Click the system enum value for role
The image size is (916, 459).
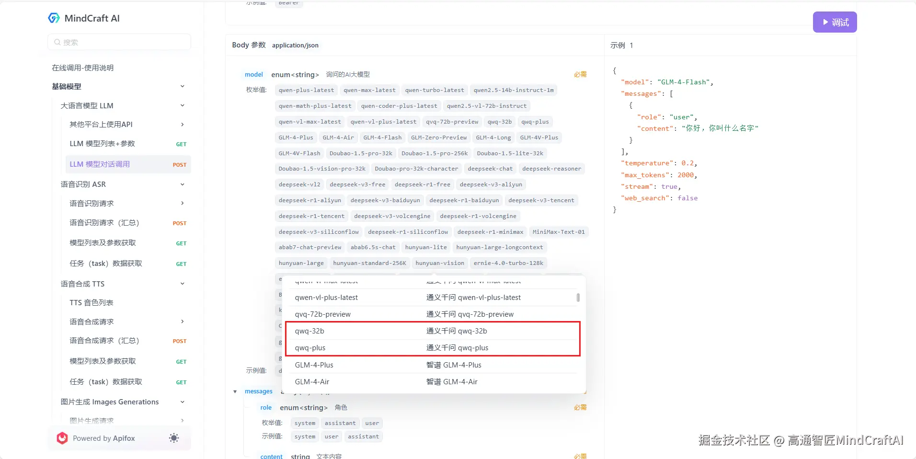pos(305,423)
